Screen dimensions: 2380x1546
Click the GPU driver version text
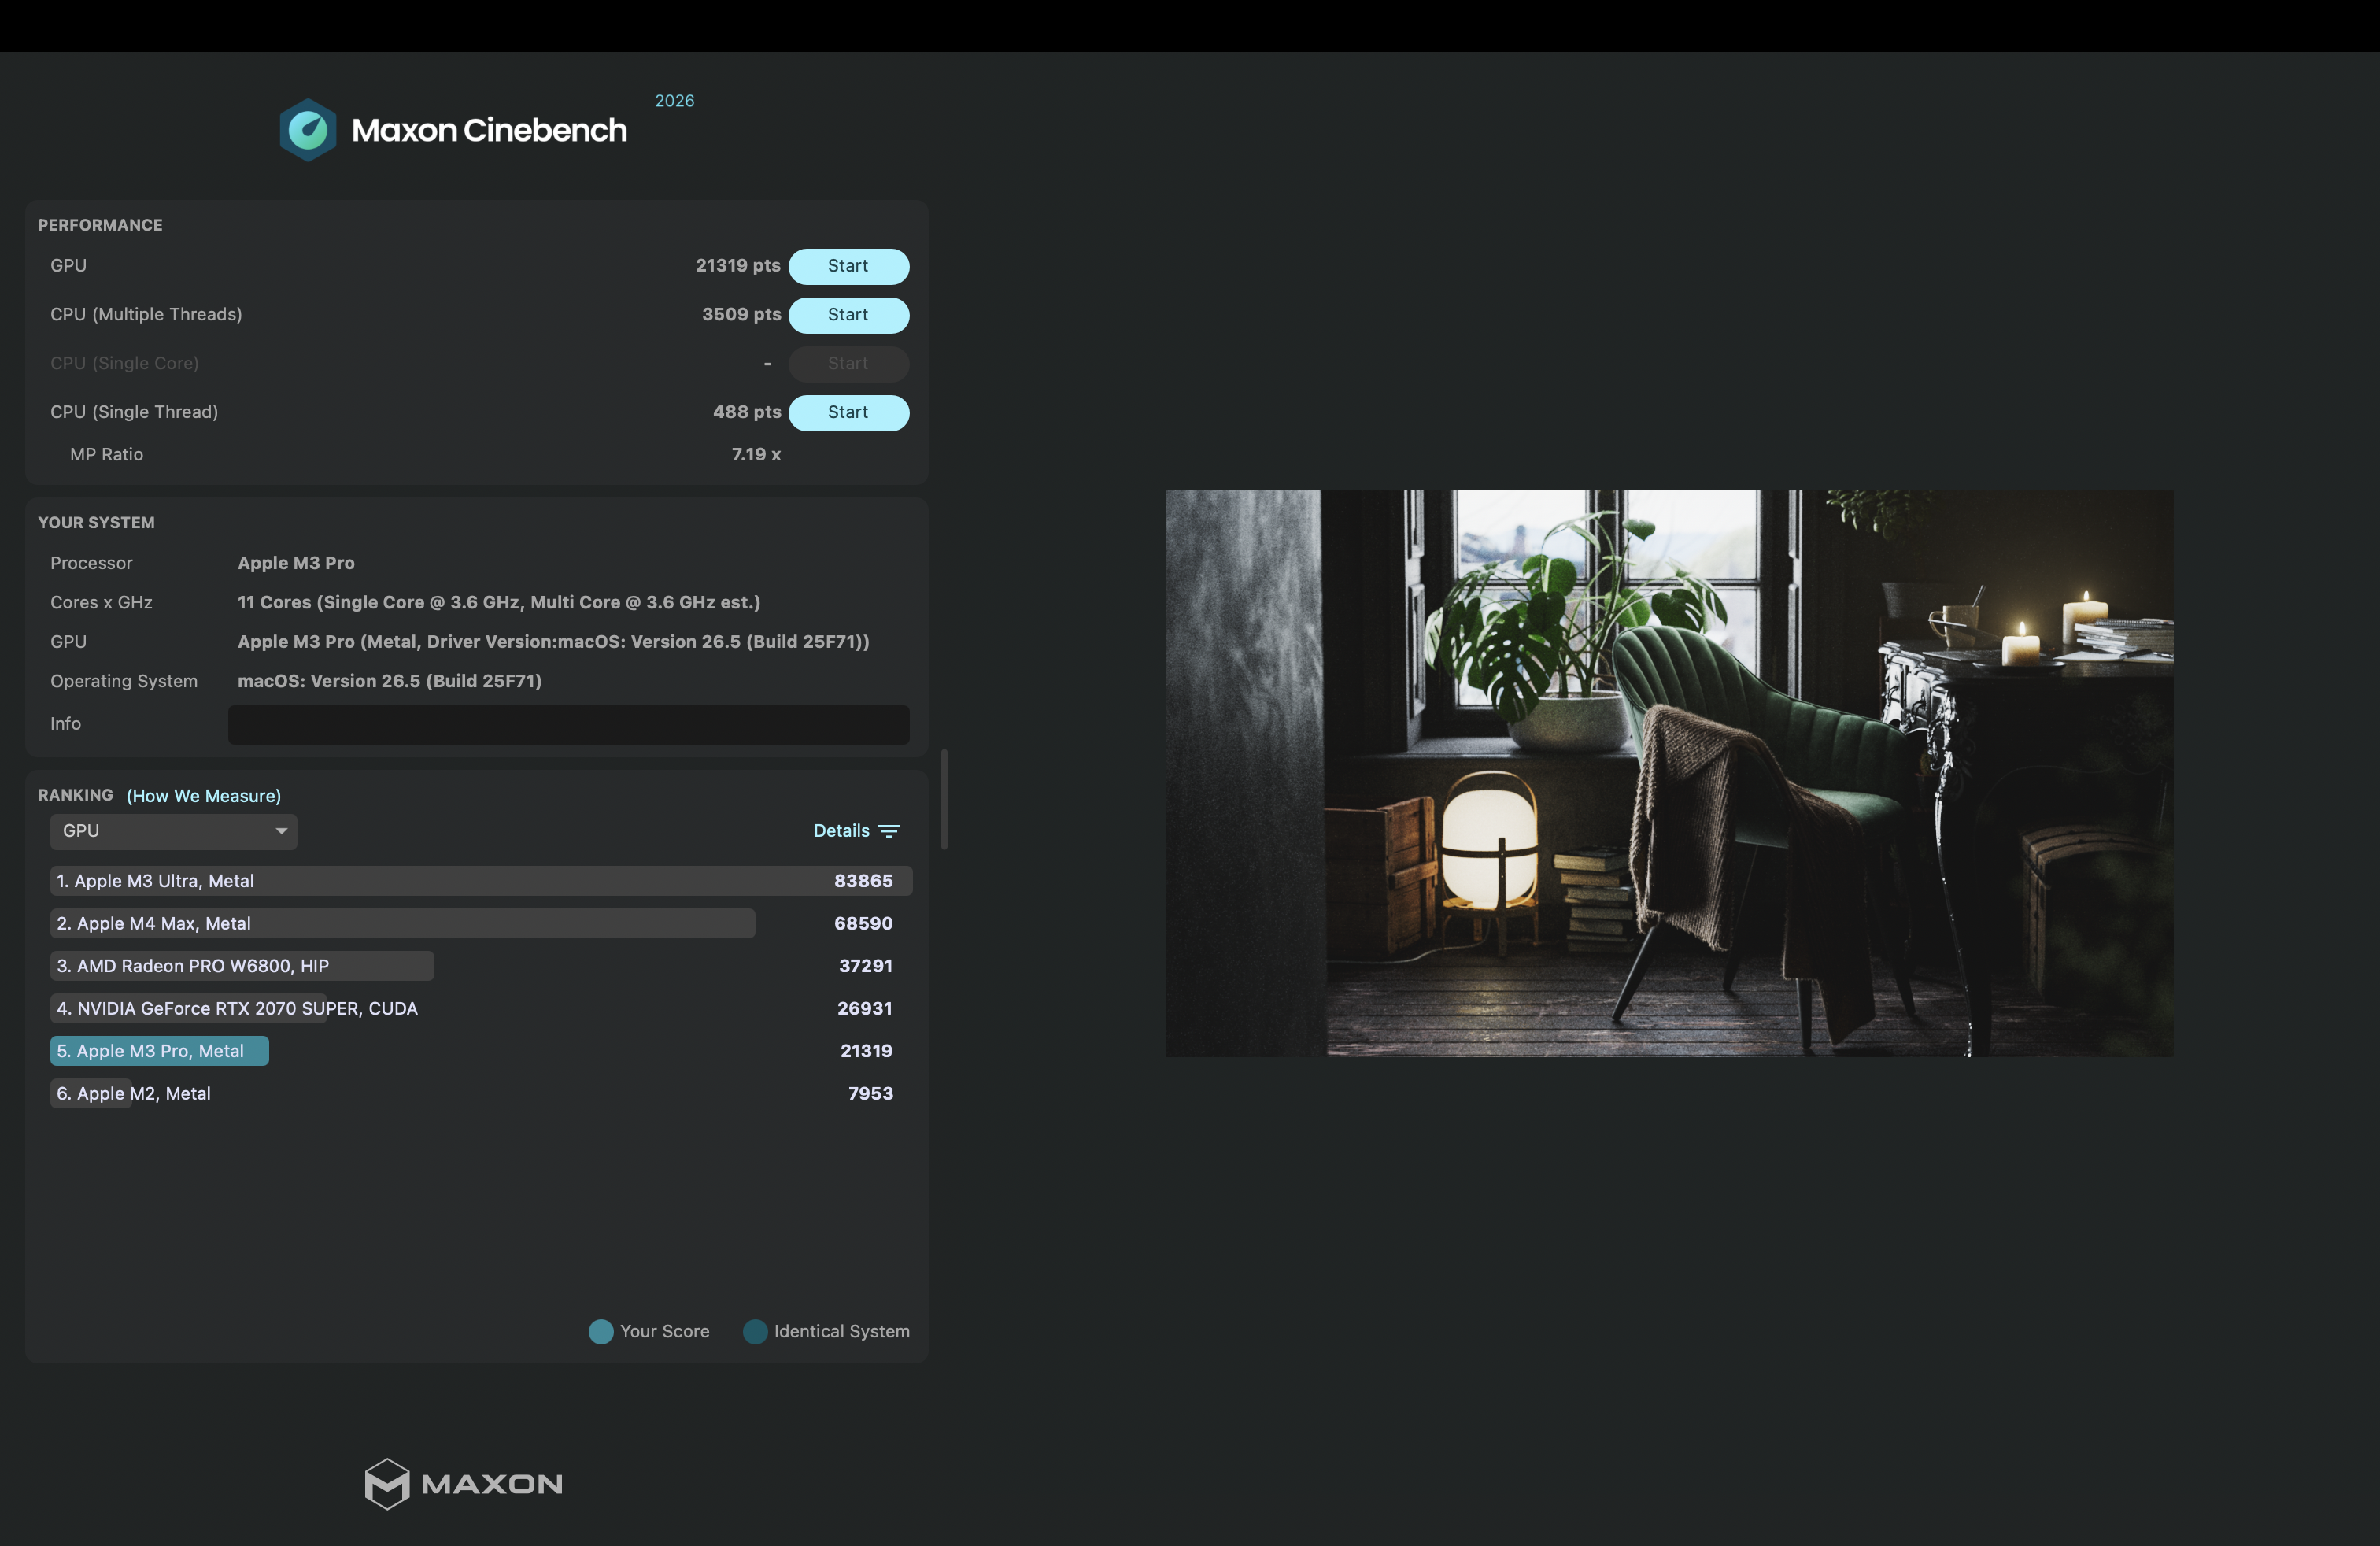coord(553,642)
